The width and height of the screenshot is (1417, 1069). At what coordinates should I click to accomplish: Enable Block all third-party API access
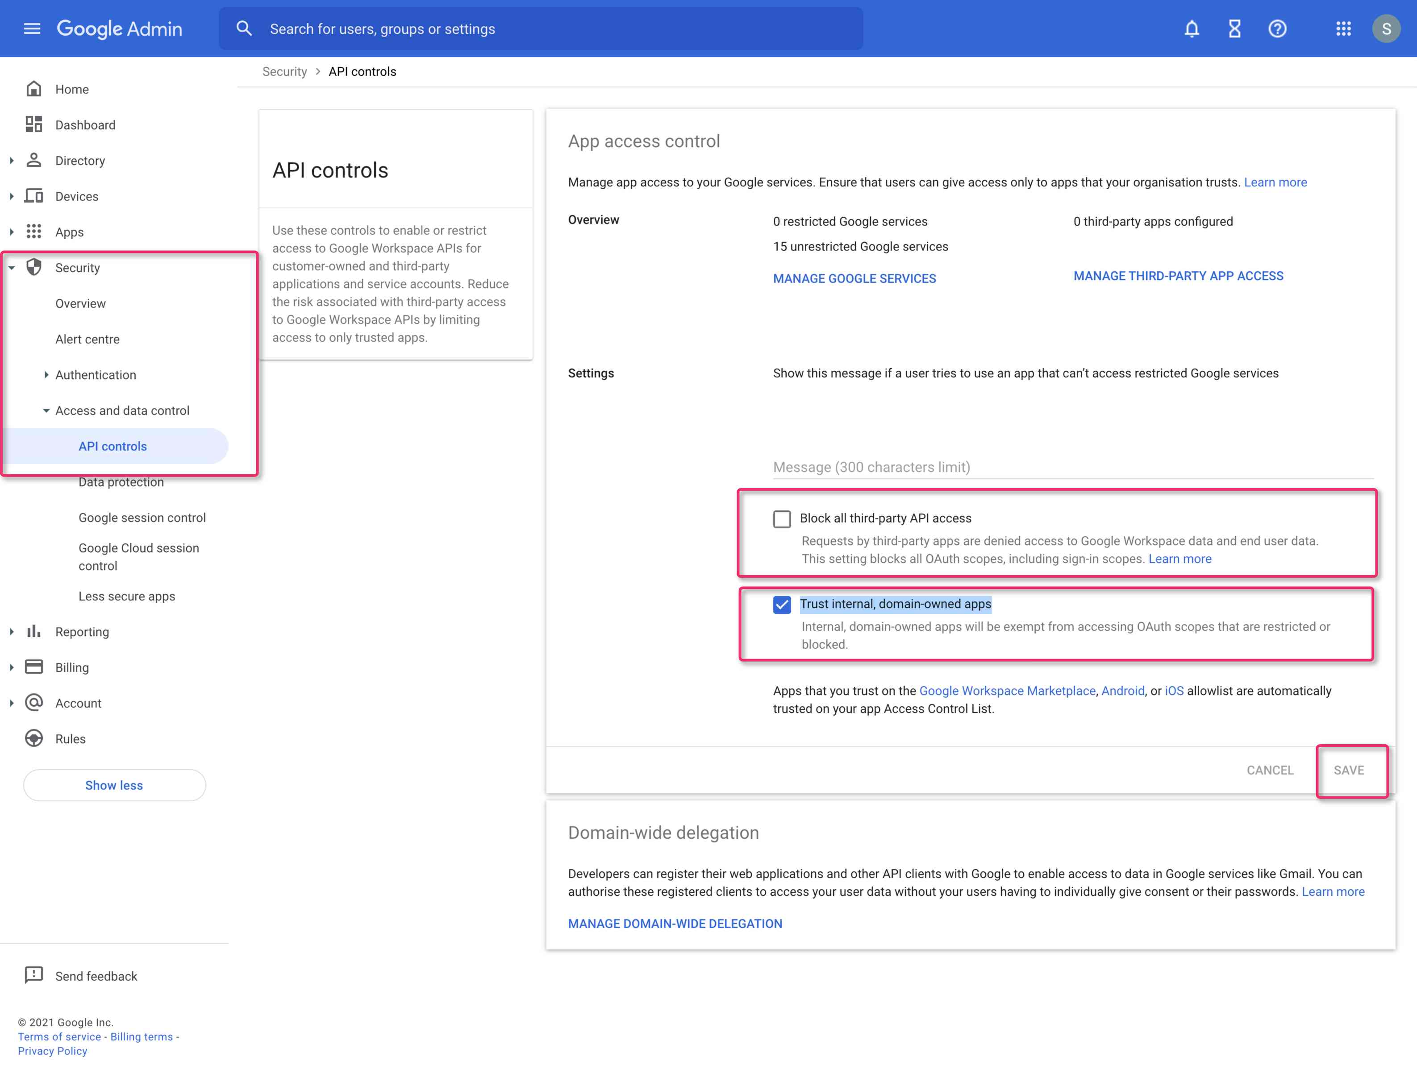[782, 518]
